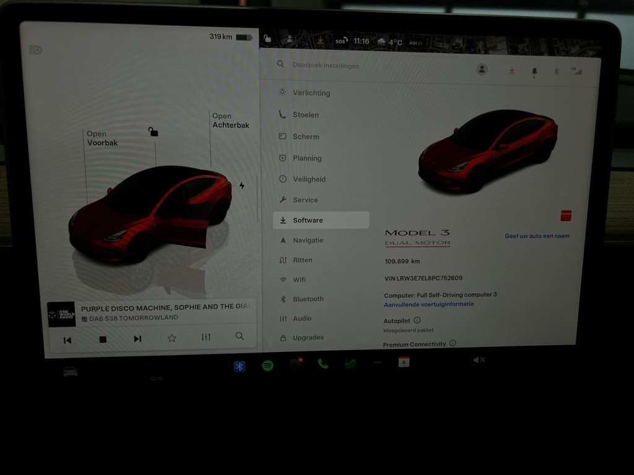The image size is (634, 475).
Task: Toggle the car lock icon above vehicle
Action: coord(153,132)
